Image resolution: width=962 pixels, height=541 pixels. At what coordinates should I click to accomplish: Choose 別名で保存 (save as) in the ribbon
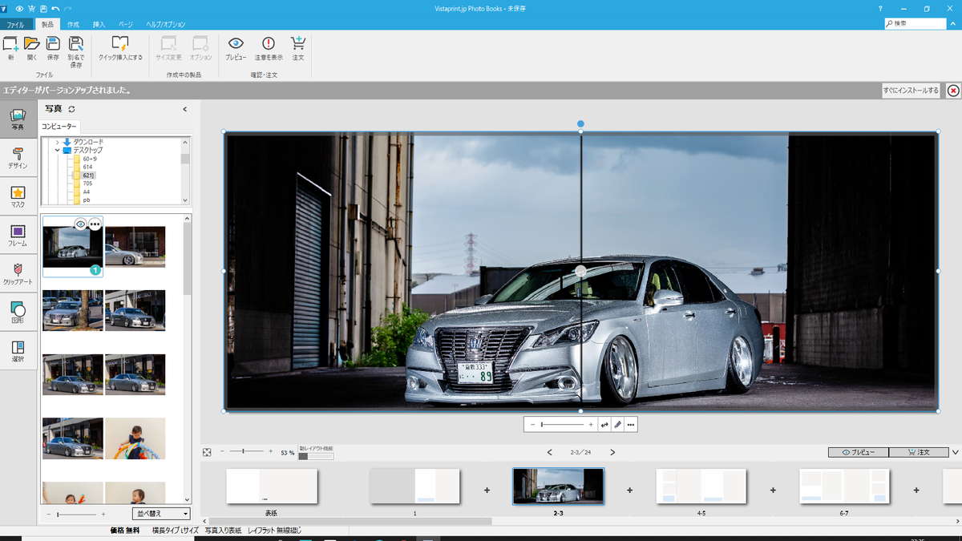click(75, 50)
